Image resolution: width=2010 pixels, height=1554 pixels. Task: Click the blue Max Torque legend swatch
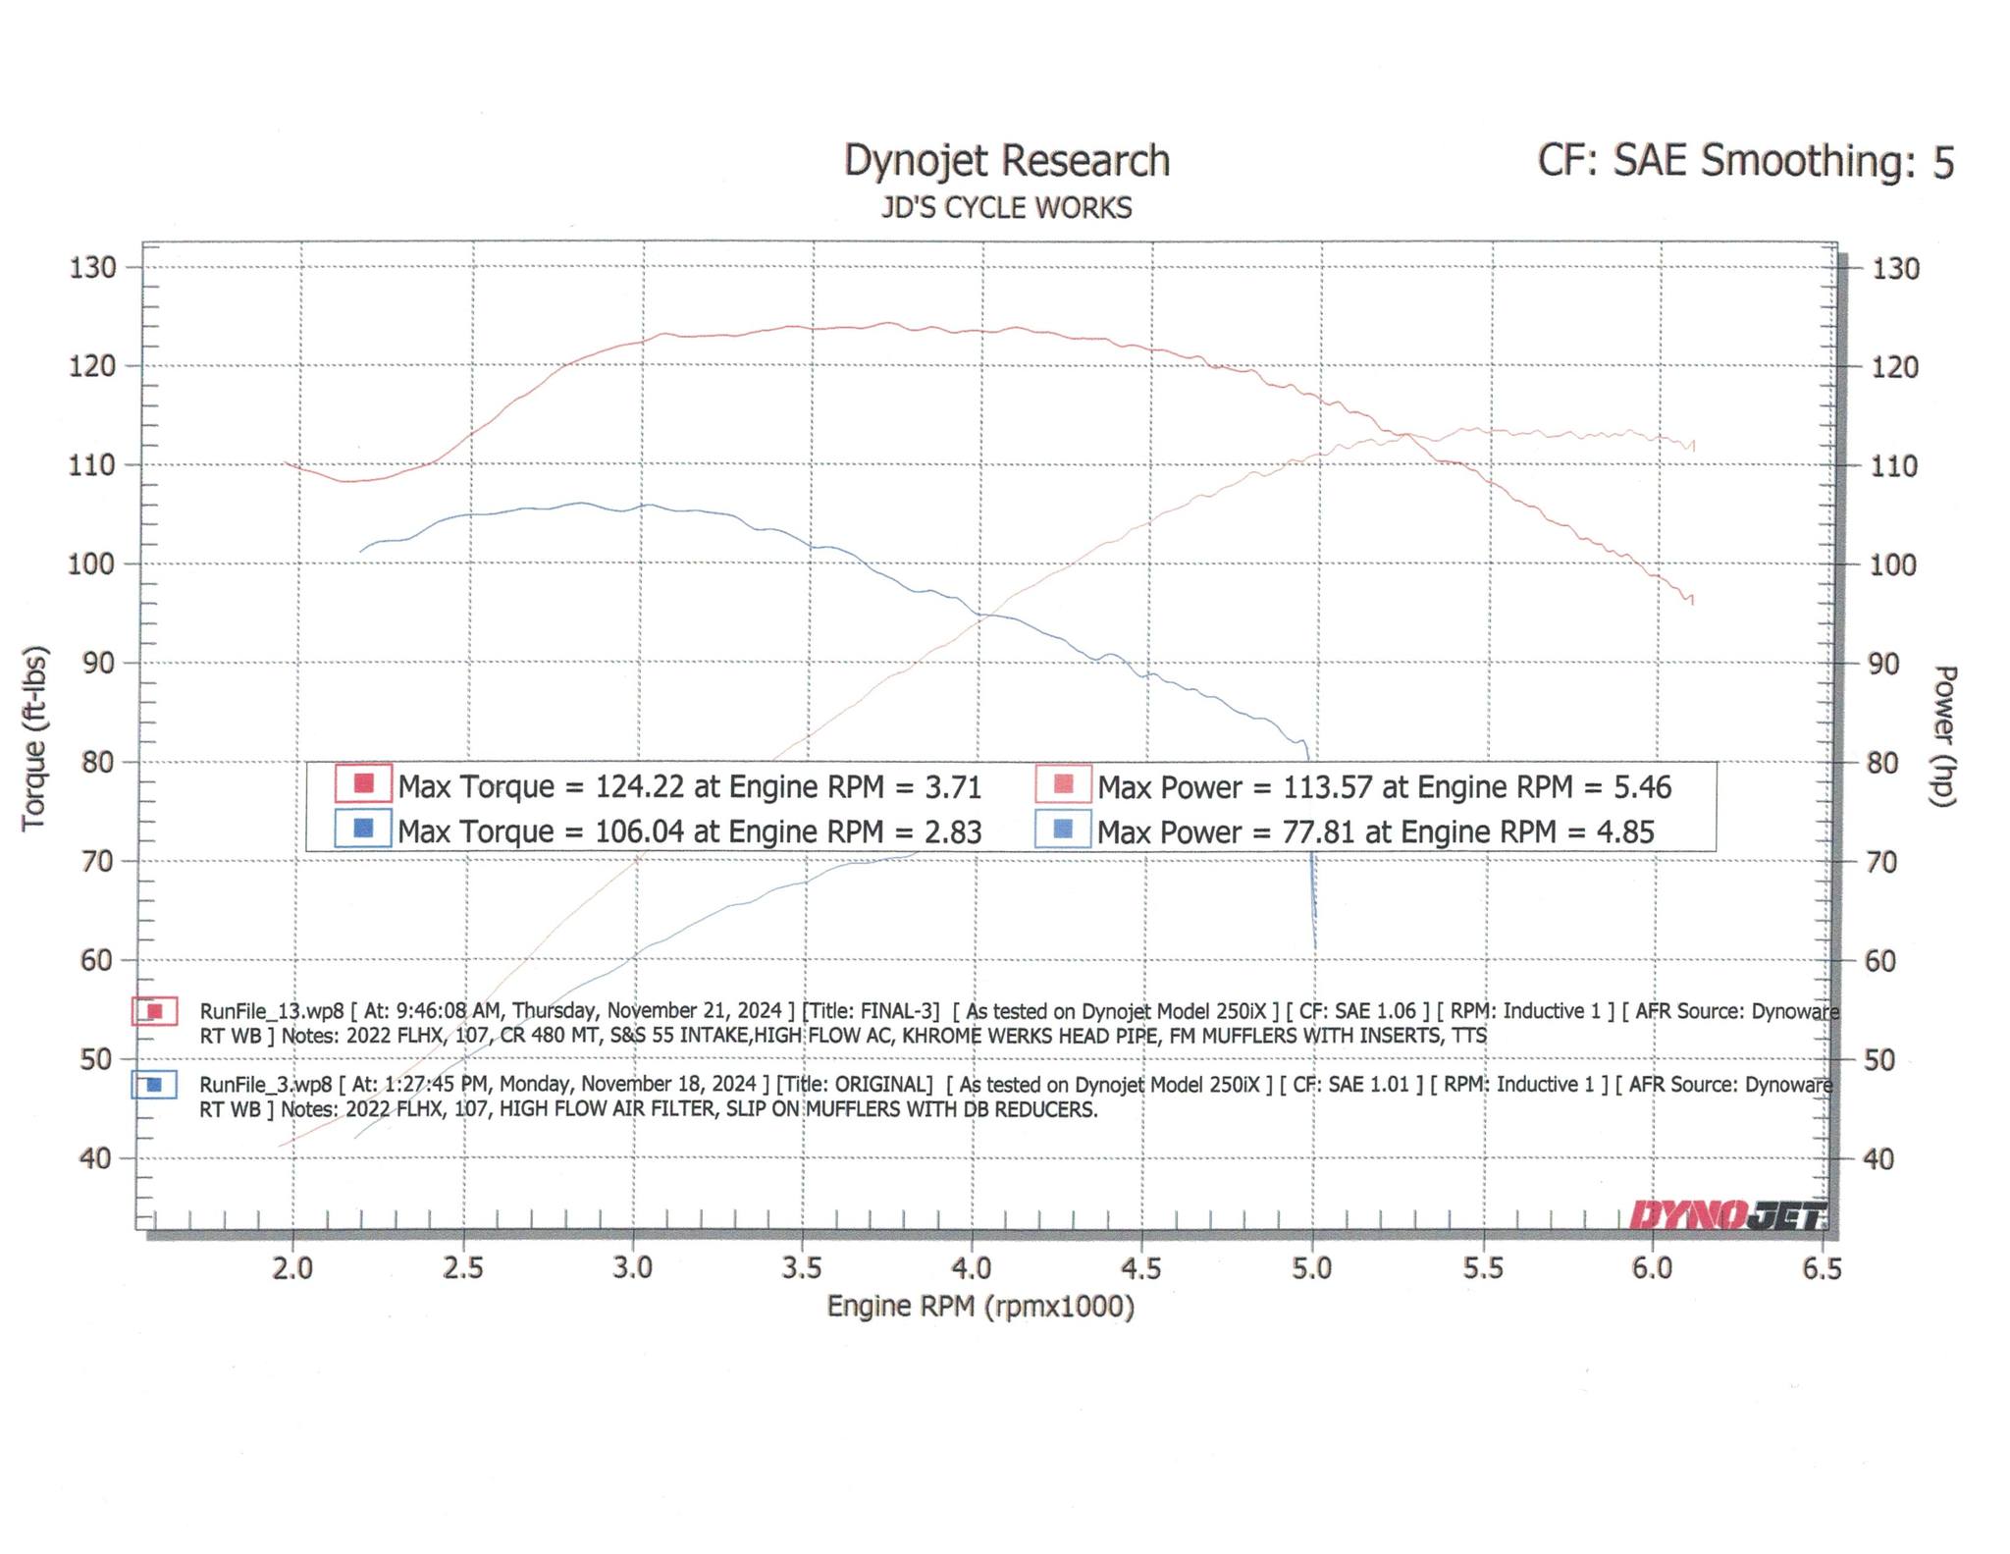pos(363,829)
